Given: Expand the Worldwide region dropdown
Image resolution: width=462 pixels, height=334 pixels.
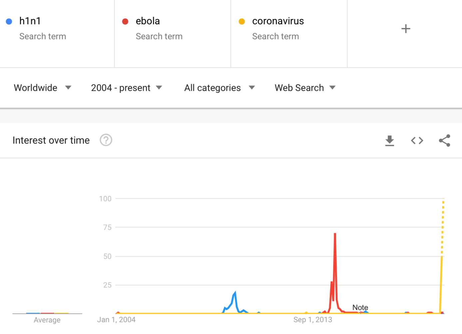Looking at the screenshot, I should pyautogui.click(x=42, y=88).
